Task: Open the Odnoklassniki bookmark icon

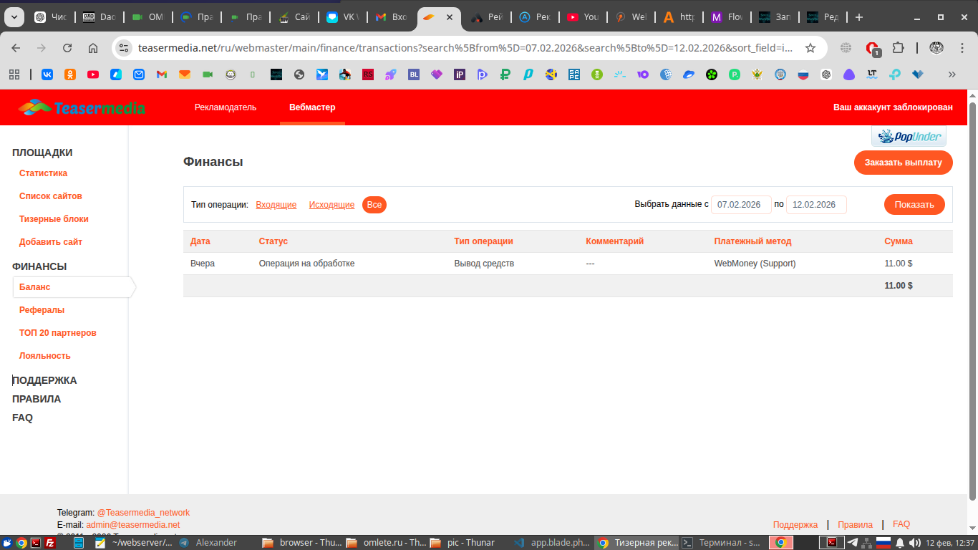Action: coord(70,74)
